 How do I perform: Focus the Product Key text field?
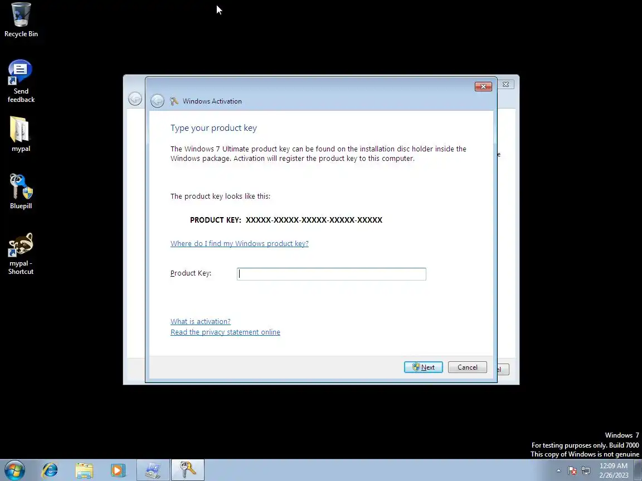[x=331, y=274]
